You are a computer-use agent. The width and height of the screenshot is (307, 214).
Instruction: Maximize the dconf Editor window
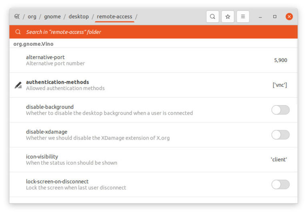point(275,17)
